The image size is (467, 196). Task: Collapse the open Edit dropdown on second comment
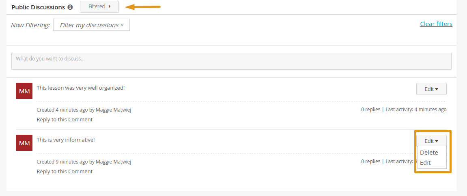(x=431, y=141)
